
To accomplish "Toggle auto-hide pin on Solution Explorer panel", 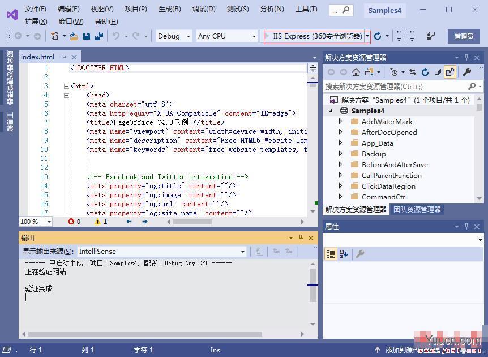I will pos(466,57).
